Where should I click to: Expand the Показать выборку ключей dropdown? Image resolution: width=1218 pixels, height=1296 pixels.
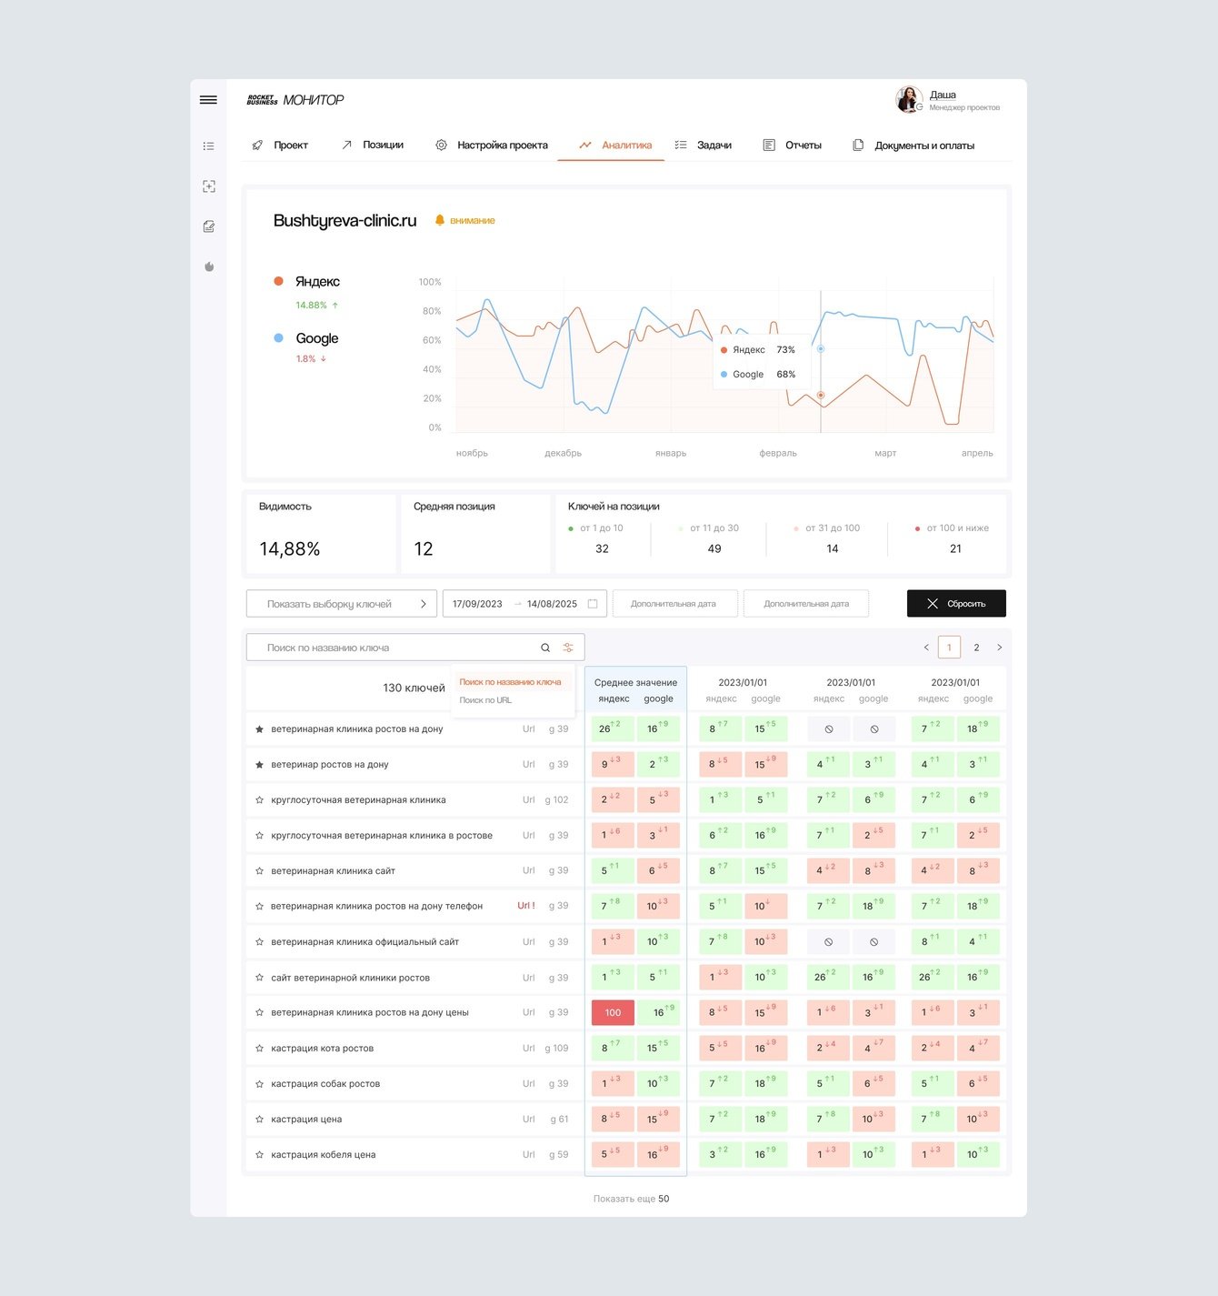pyautogui.click(x=342, y=604)
